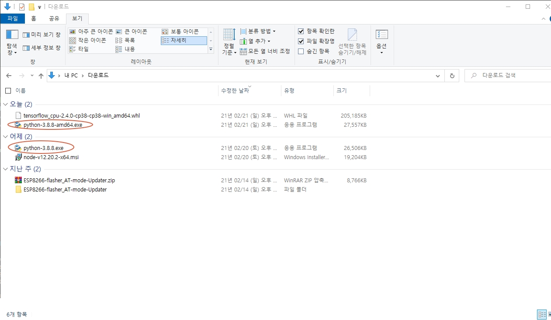Open 열 추가 add columns dropdown
Screen dimensions: 551x320
pyautogui.click(x=255, y=41)
